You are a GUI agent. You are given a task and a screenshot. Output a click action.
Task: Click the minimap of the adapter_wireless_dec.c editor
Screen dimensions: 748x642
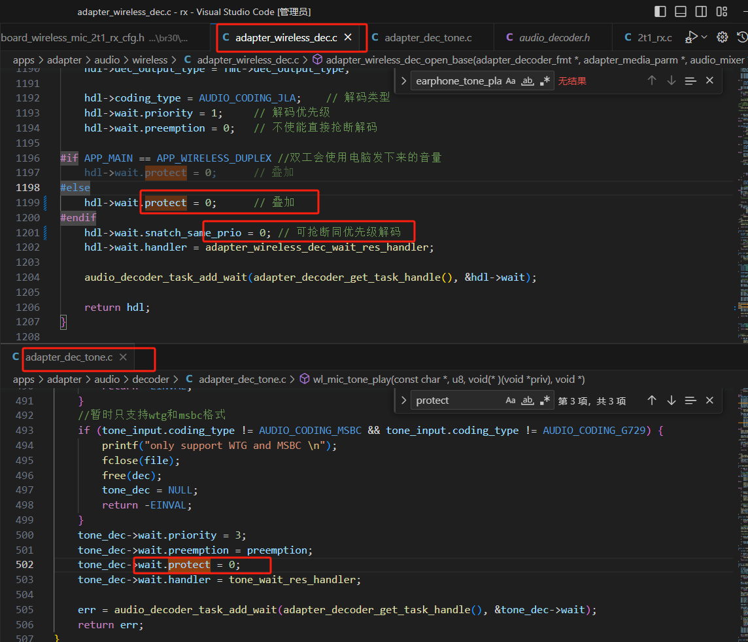point(743,205)
